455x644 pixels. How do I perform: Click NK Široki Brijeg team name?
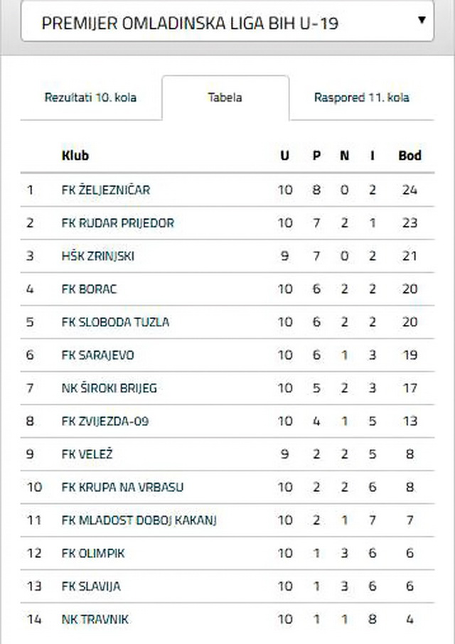(109, 388)
